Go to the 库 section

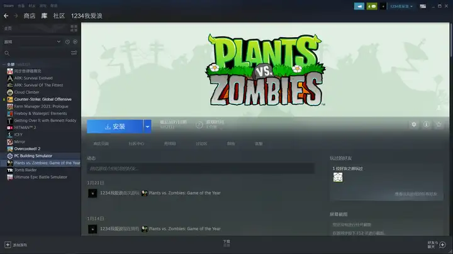pyautogui.click(x=44, y=16)
